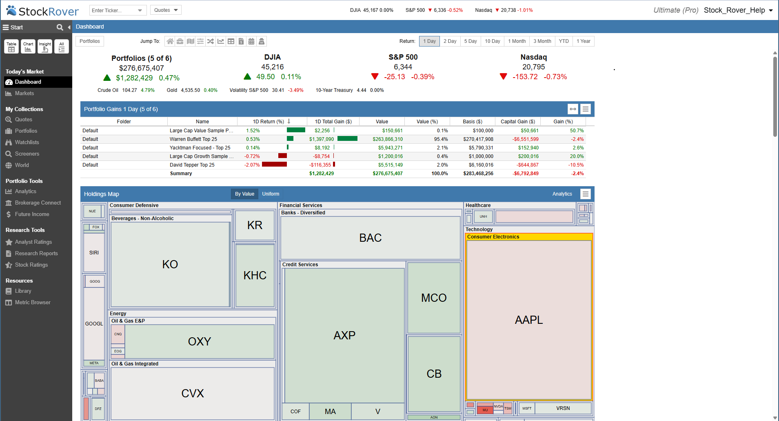Click the AXP tile in Holdings Map
Viewport: 779px width, 421px height.
point(344,335)
